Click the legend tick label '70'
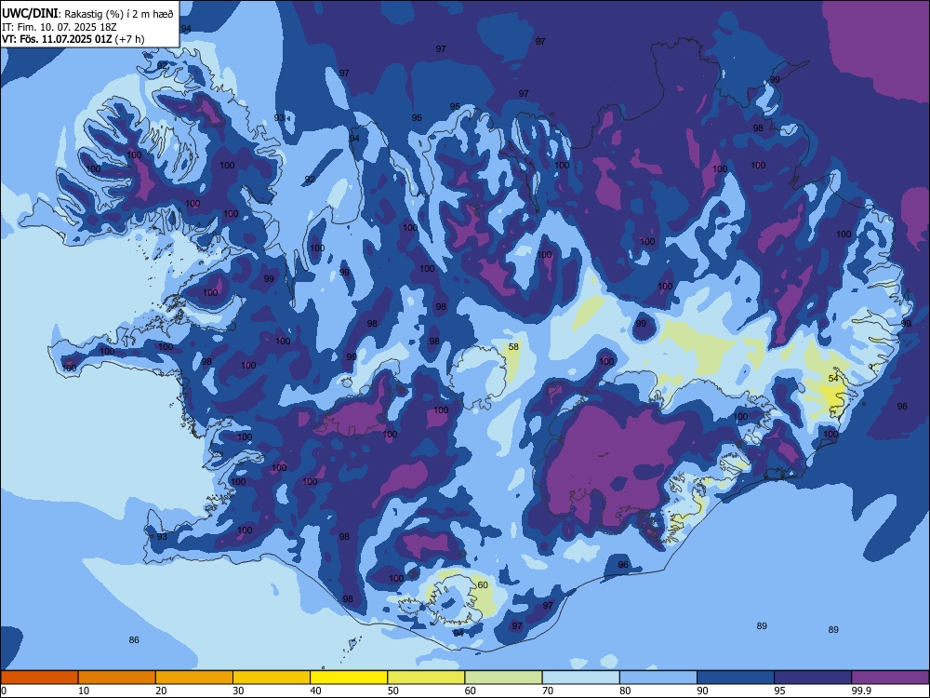 [548, 691]
